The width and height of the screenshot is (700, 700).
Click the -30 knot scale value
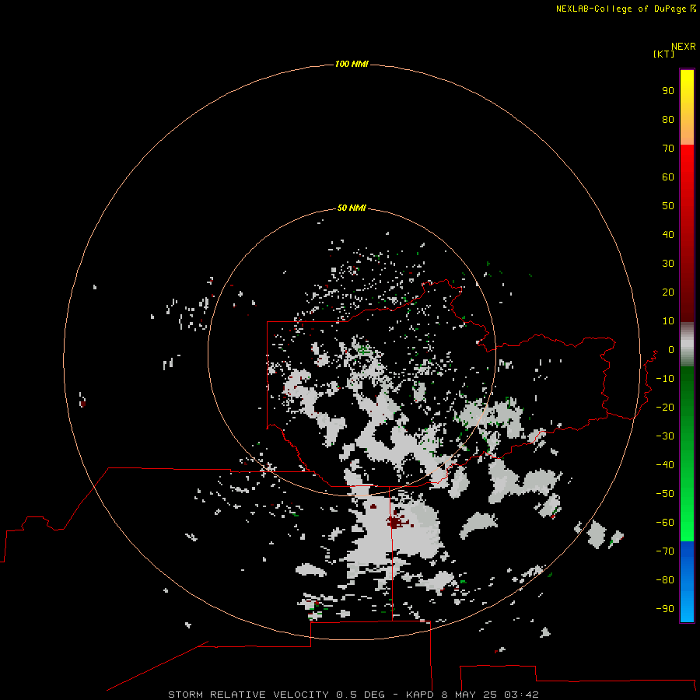(x=665, y=436)
